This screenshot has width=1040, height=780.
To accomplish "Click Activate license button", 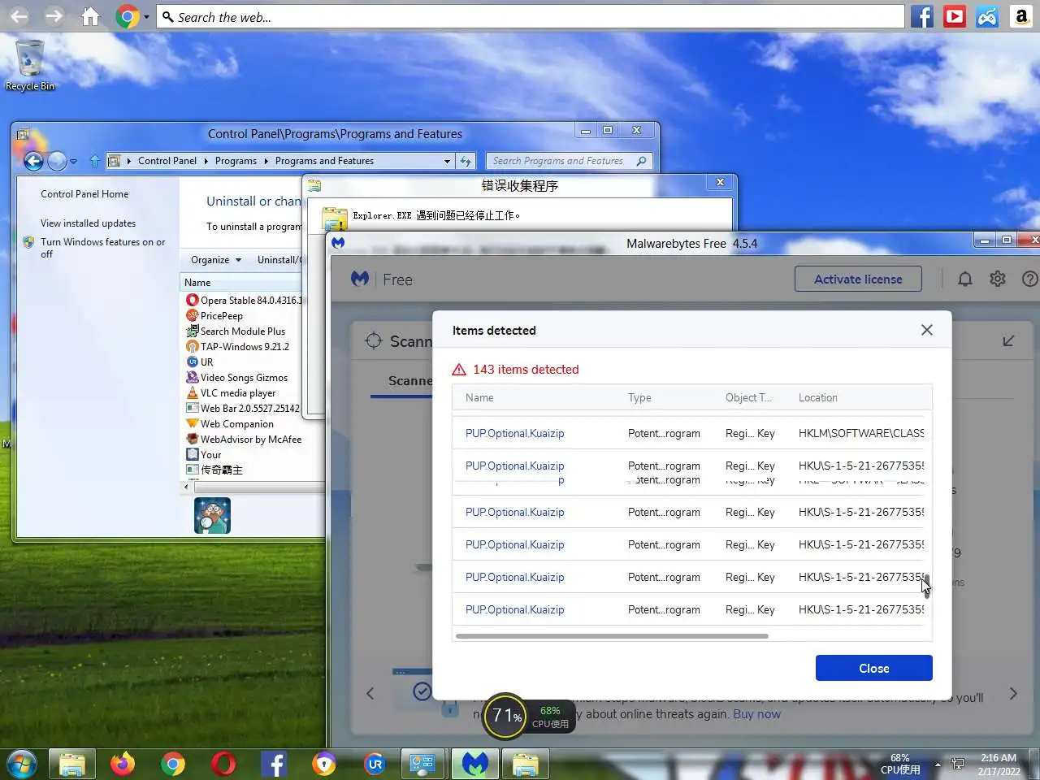I will point(858,279).
